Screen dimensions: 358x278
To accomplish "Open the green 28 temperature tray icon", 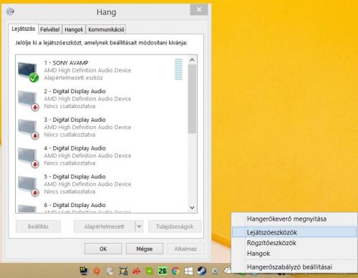I will click(163, 271).
